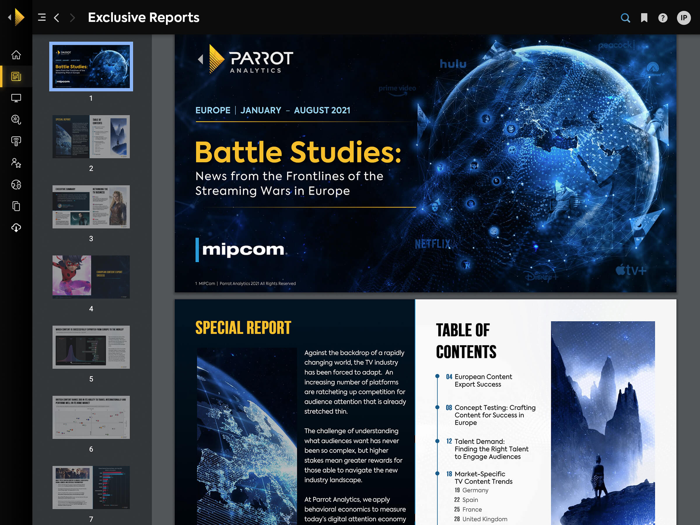Open the copy documents sidebar icon

16,206
